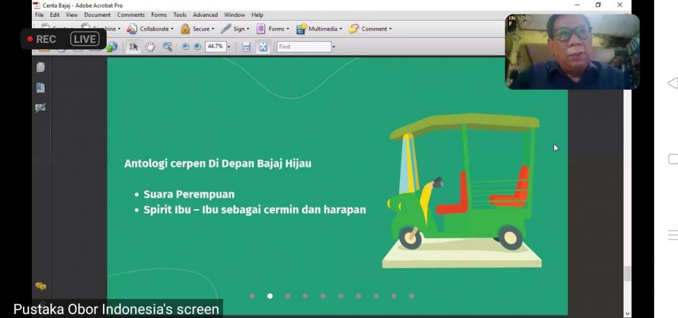678x318 pixels.
Task: Open the Advanced menu
Action: (x=205, y=15)
